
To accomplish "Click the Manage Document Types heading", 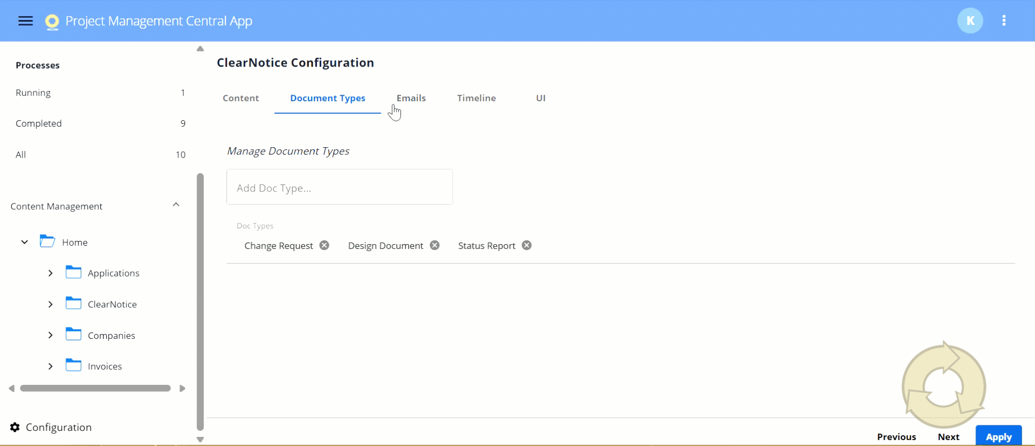I will click(288, 151).
